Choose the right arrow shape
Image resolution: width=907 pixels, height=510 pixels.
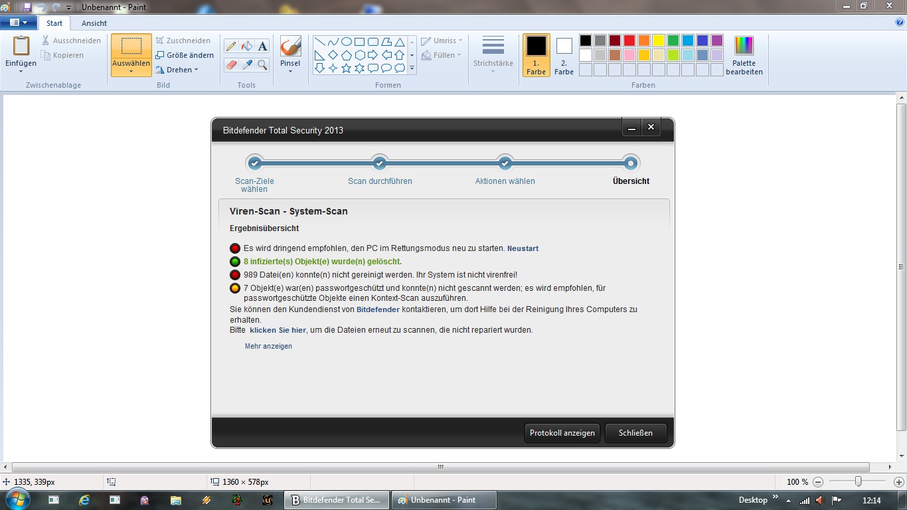(372, 55)
